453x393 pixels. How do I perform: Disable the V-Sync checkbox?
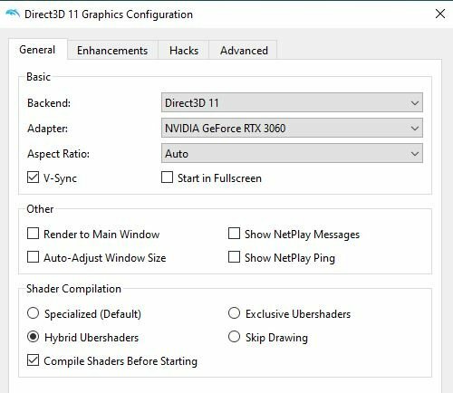pos(33,177)
